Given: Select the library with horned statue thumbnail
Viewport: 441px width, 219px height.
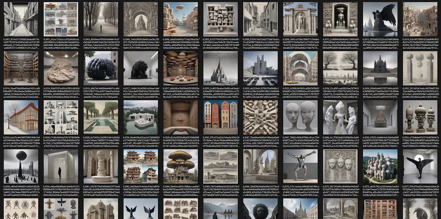Looking at the screenshot, I should [21, 68].
